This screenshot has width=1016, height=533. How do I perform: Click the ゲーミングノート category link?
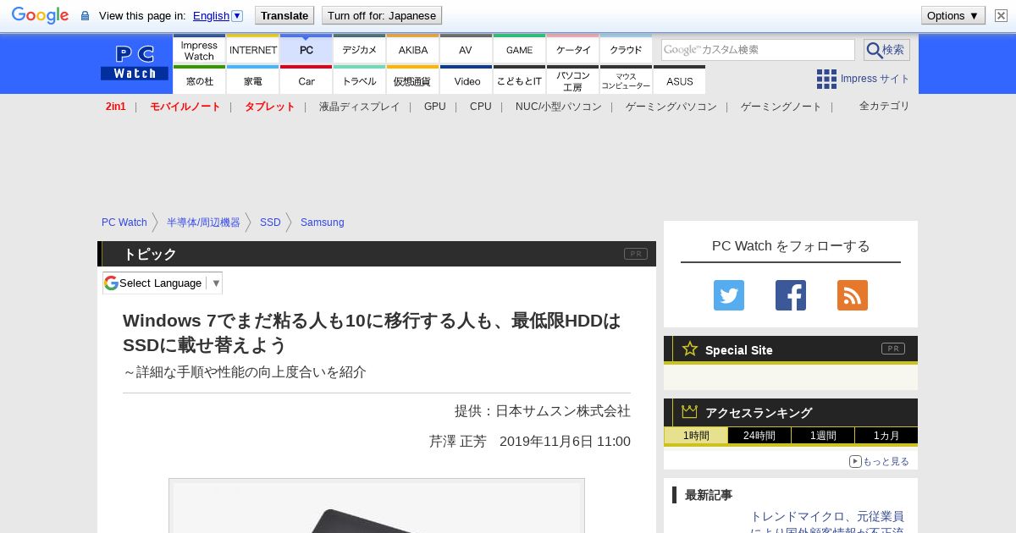click(781, 107)
